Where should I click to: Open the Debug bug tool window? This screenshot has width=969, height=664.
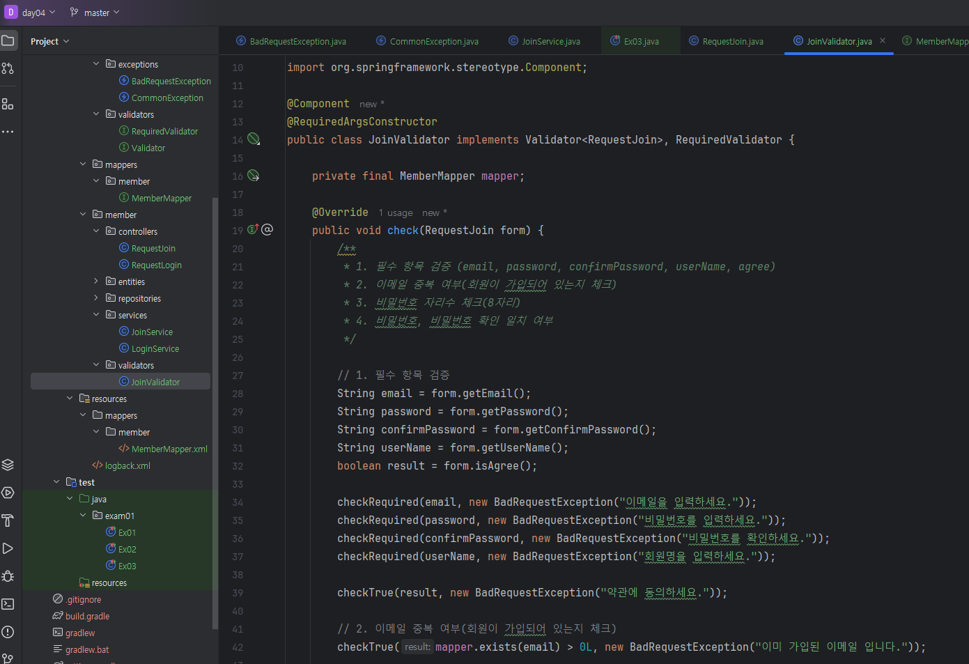coord(8,576)
